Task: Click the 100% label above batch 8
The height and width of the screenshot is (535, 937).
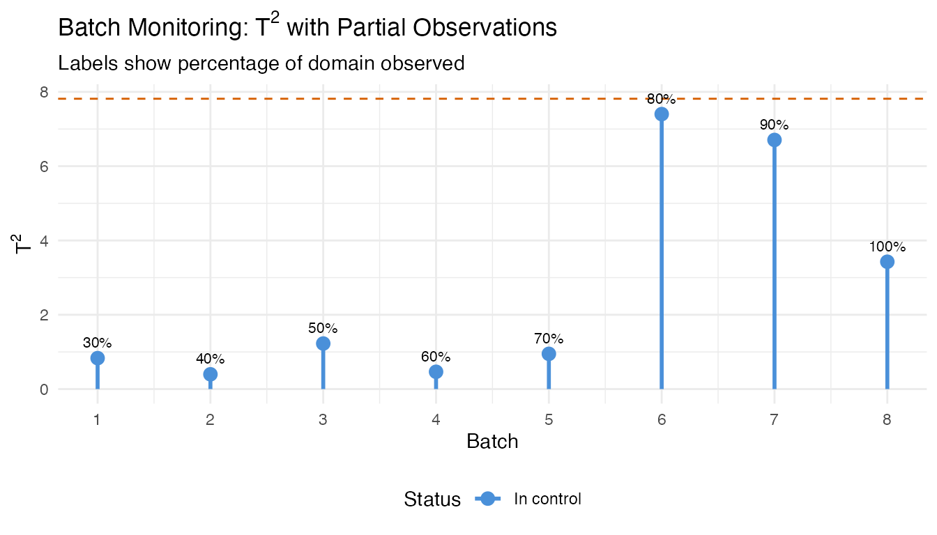Action: (x=887, y=247)
